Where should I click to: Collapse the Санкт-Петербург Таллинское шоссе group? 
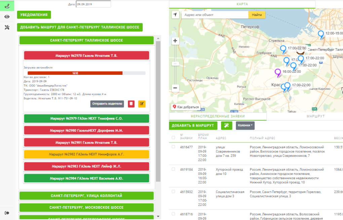(87, 40)
